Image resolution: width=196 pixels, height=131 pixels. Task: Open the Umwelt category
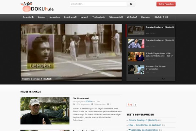point(84,17)
